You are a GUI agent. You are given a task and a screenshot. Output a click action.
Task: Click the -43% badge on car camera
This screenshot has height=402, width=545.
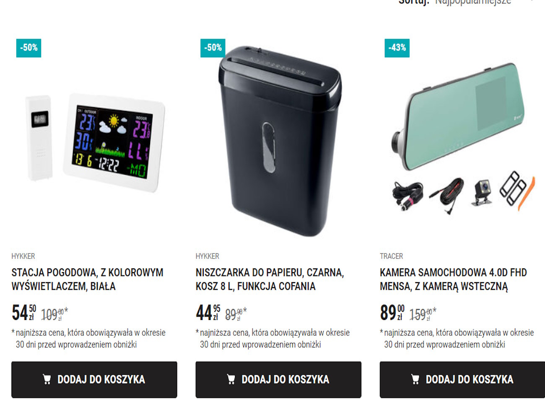pos(397,48)
